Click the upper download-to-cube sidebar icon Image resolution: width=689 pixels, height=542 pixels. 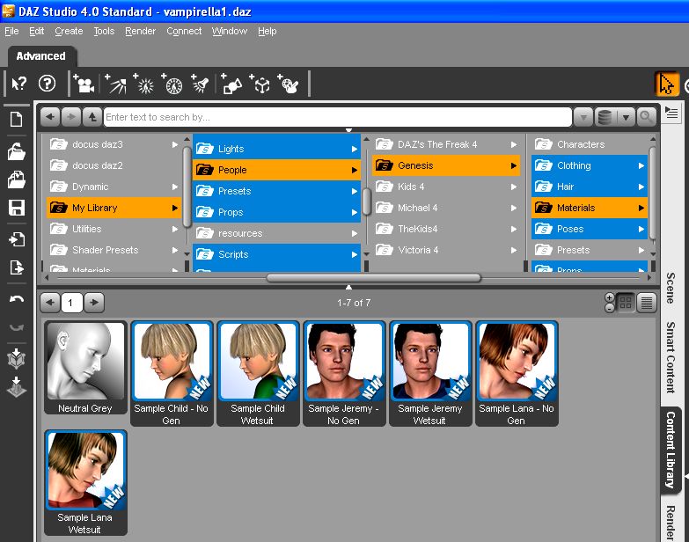point(16,358)
